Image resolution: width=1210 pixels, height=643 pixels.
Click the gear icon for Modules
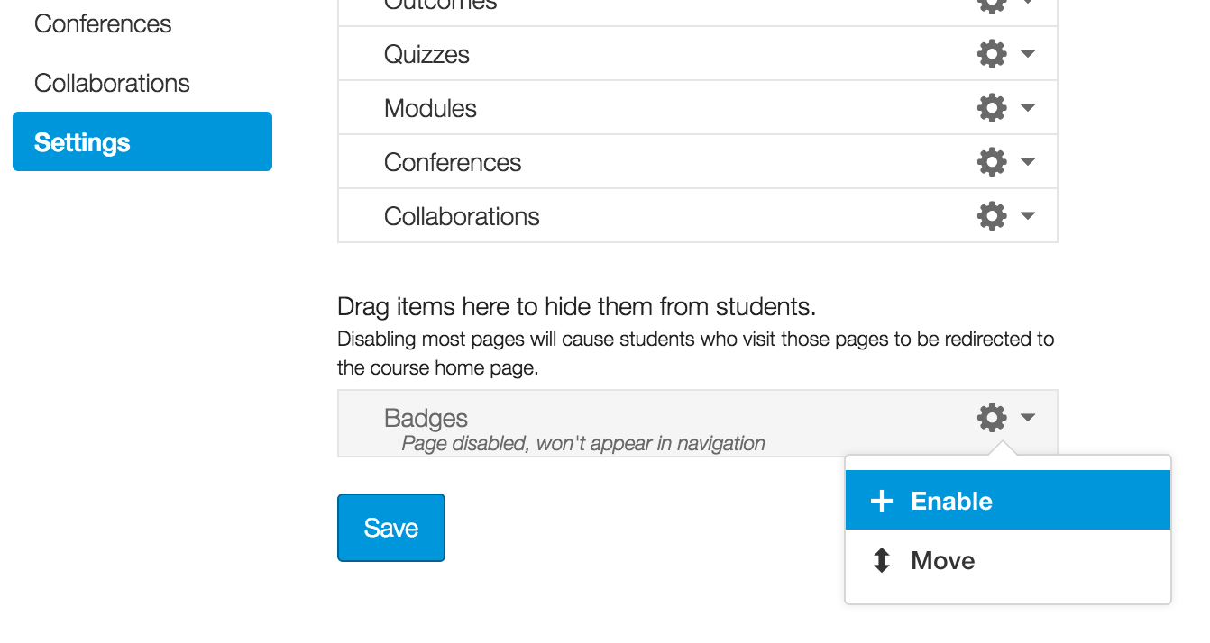tap(991, 108)
